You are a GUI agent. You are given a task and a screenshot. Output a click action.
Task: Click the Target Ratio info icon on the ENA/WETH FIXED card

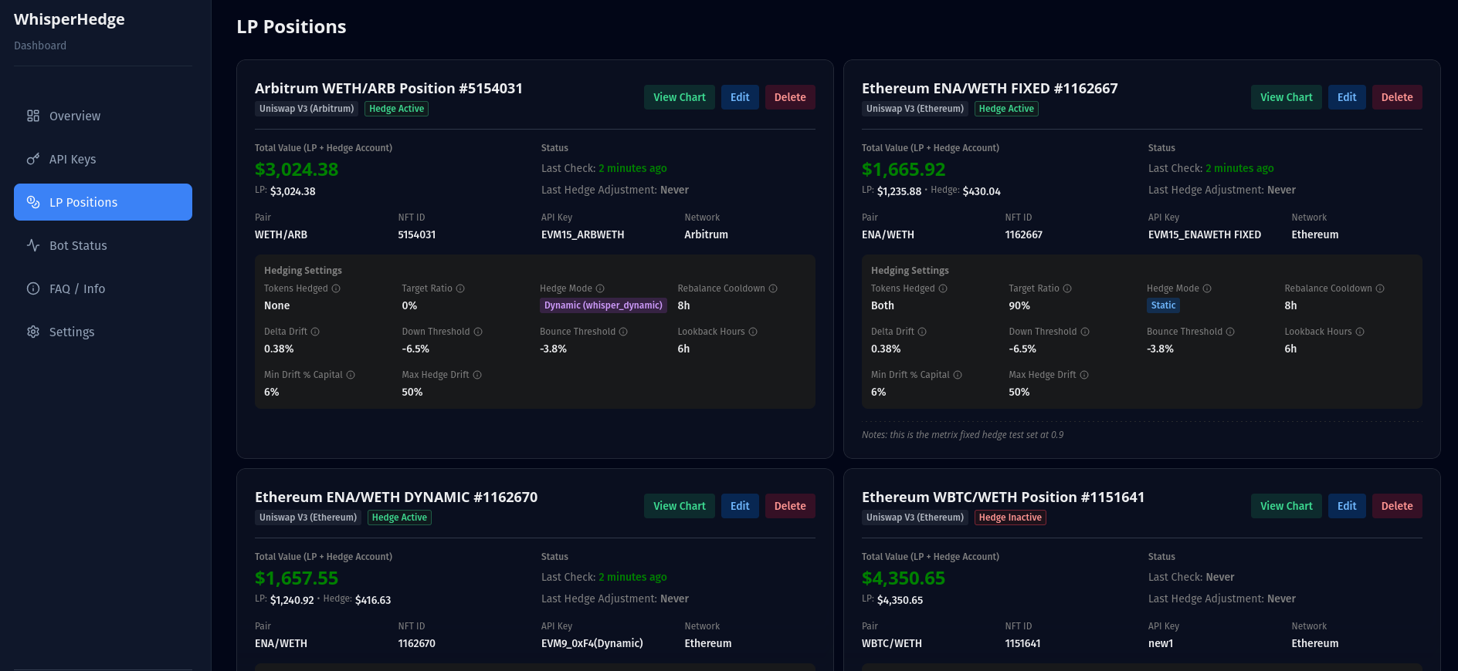click(1067, 288)
